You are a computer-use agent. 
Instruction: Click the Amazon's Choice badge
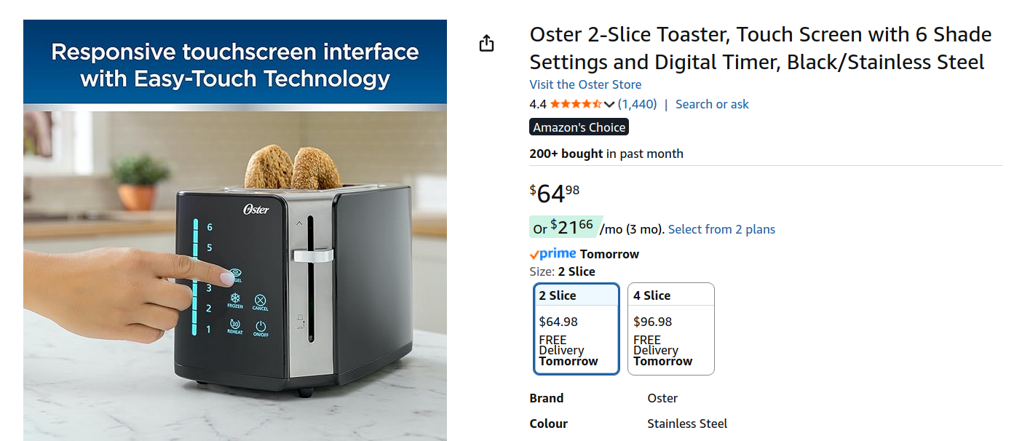point(579,127)
